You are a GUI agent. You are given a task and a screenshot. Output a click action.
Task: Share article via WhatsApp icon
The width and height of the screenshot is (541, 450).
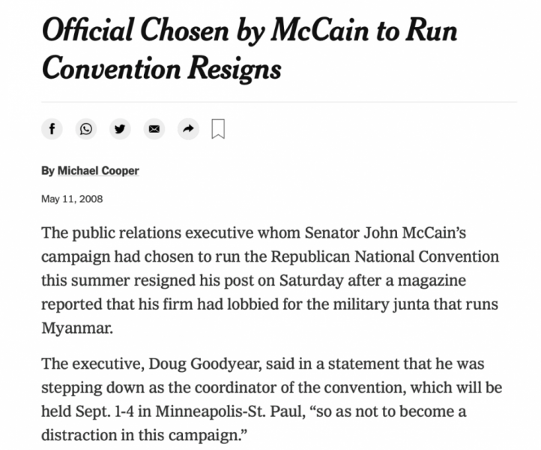pos(86,129)
